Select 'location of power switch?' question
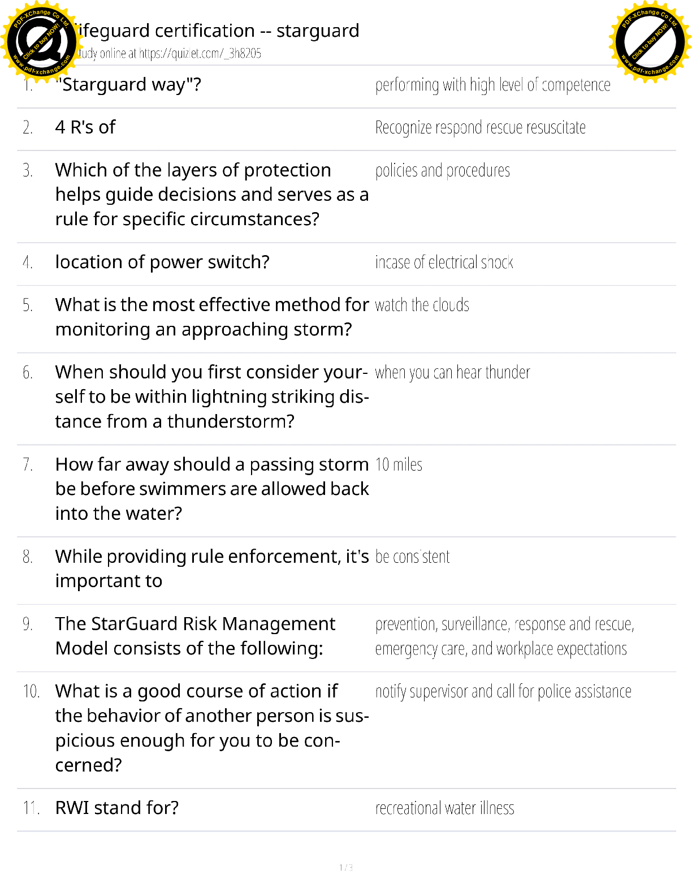692x896 pixels. (162, 262)
